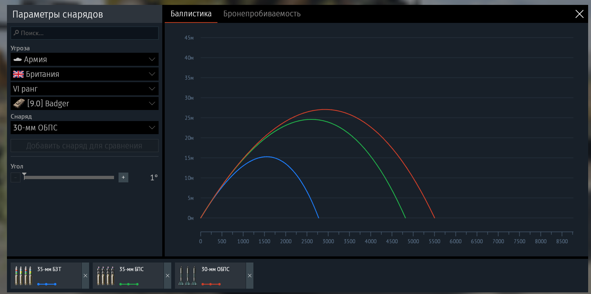Click the 35-мм БЗТ ammo belt icon
The height and width of the screenshot is (294, 591).
(x=23, y=276)
